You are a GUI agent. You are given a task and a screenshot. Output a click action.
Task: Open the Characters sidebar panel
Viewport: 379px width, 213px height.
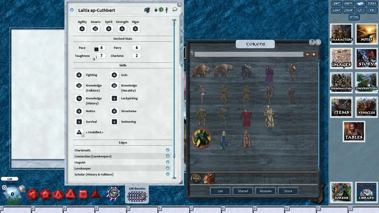[341, 34]
